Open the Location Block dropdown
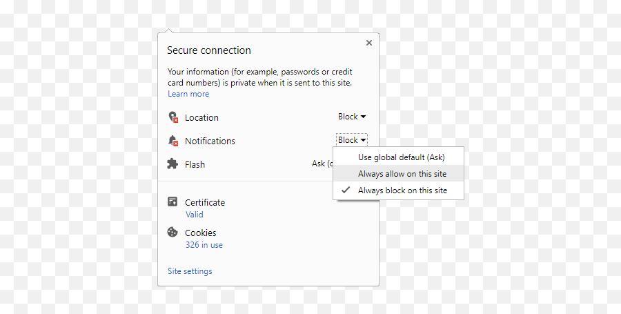Viewport: 621px width, 314px height. 352,117
